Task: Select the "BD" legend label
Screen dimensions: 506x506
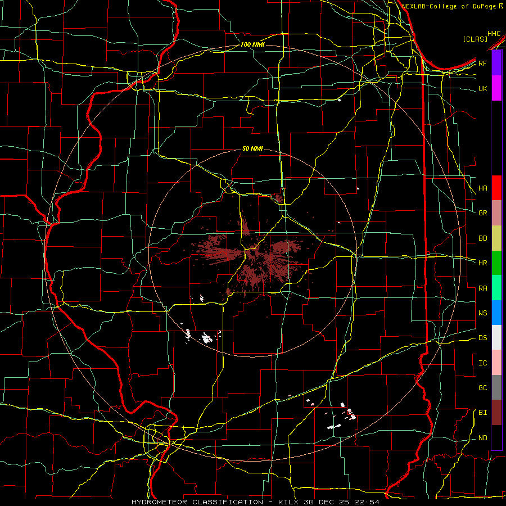Action: tap(483, 238)
